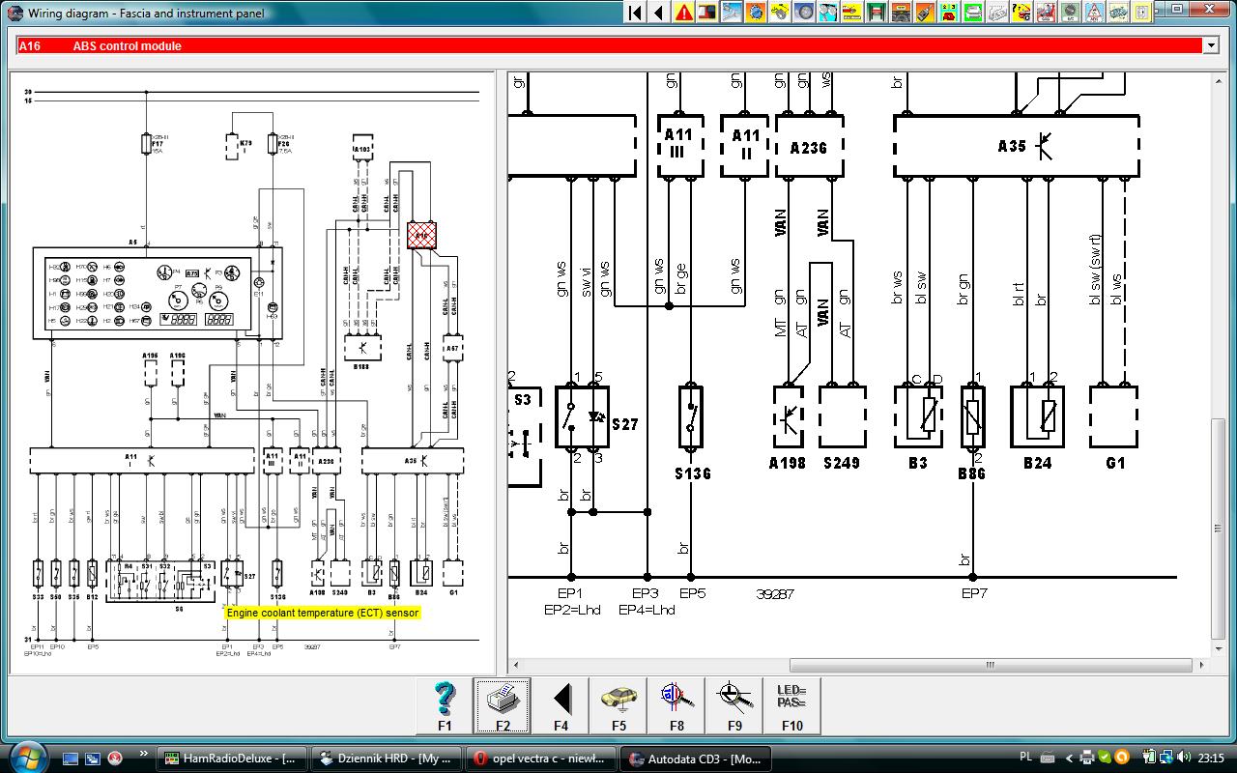Click the vertical scrollbar thumb of enlarged diagram
The image size is (1237, 773).
click(1217, 529)
